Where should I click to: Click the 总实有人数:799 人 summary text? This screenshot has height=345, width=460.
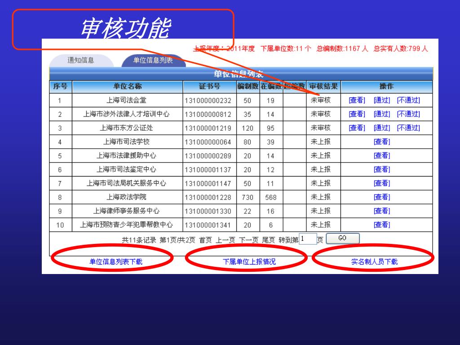pos(401,49)
